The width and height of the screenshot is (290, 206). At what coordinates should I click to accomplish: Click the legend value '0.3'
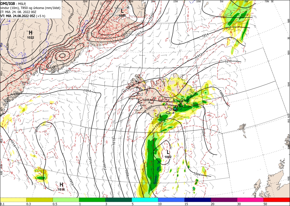tap(28, 204)
